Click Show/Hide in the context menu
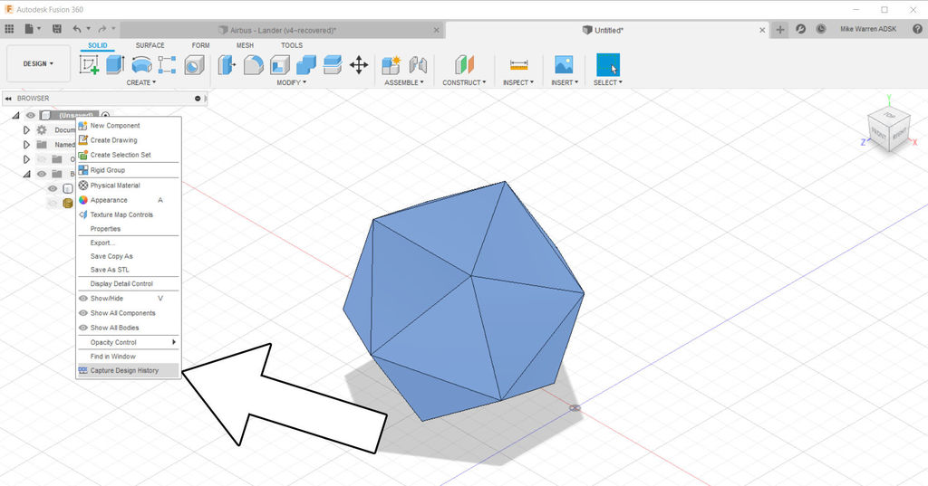 click(x=129, y=298)
